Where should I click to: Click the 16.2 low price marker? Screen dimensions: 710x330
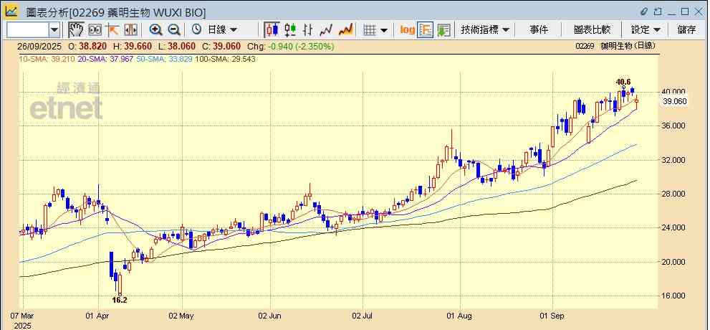pos(120,300)
